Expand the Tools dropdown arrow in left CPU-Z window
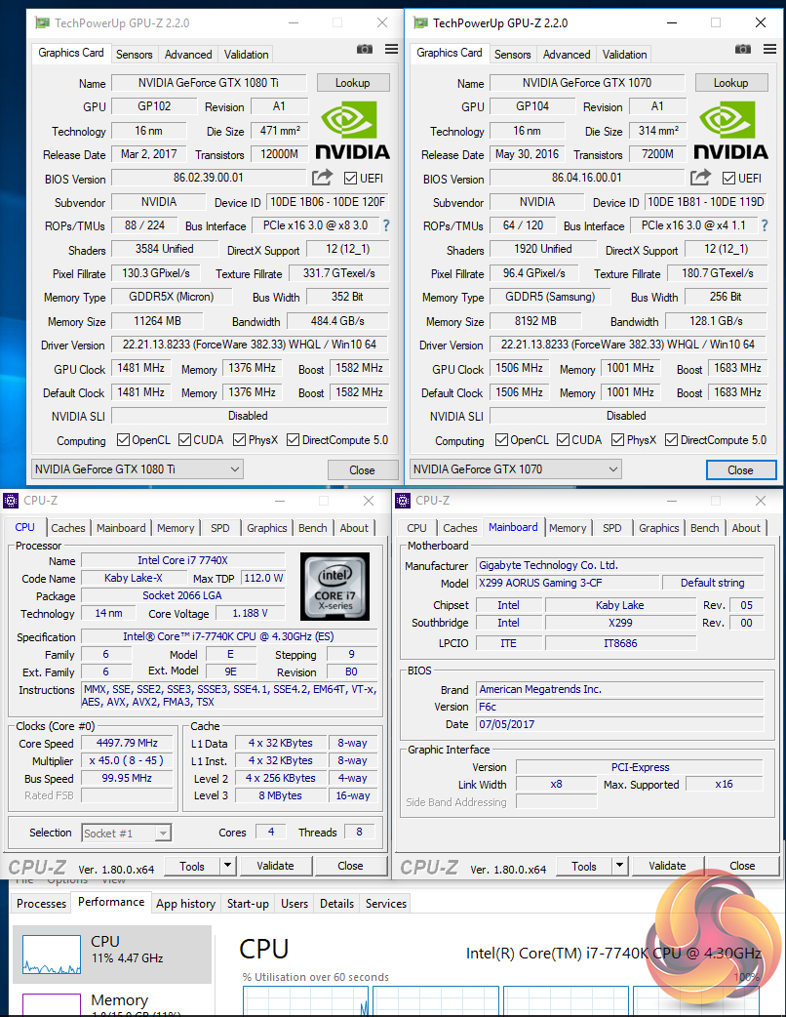 (x=227, y=866)
